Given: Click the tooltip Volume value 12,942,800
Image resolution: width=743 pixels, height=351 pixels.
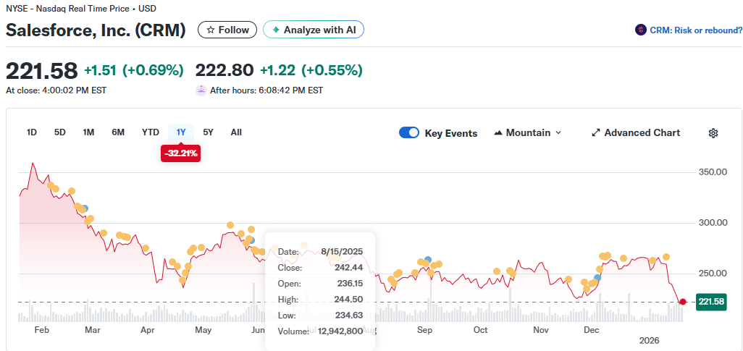Looking at the screenshot, I should 340,331.
